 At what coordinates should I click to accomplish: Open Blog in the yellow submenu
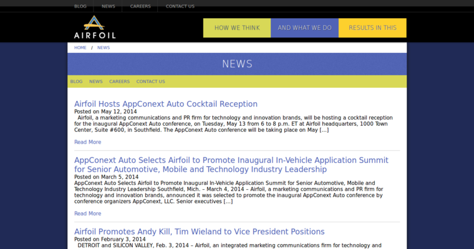76,82
